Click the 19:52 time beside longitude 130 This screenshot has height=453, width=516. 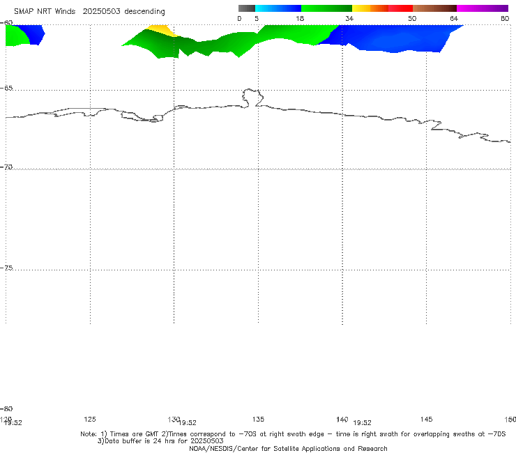(x=188, y=423)
